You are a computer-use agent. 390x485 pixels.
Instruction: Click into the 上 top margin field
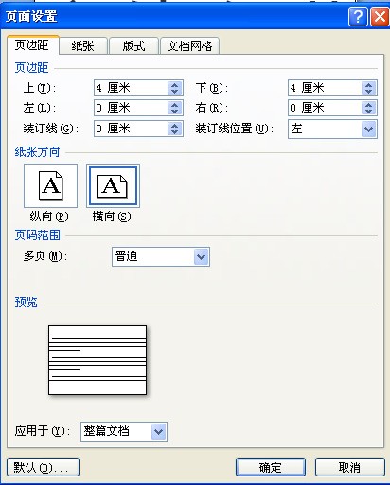131,88
